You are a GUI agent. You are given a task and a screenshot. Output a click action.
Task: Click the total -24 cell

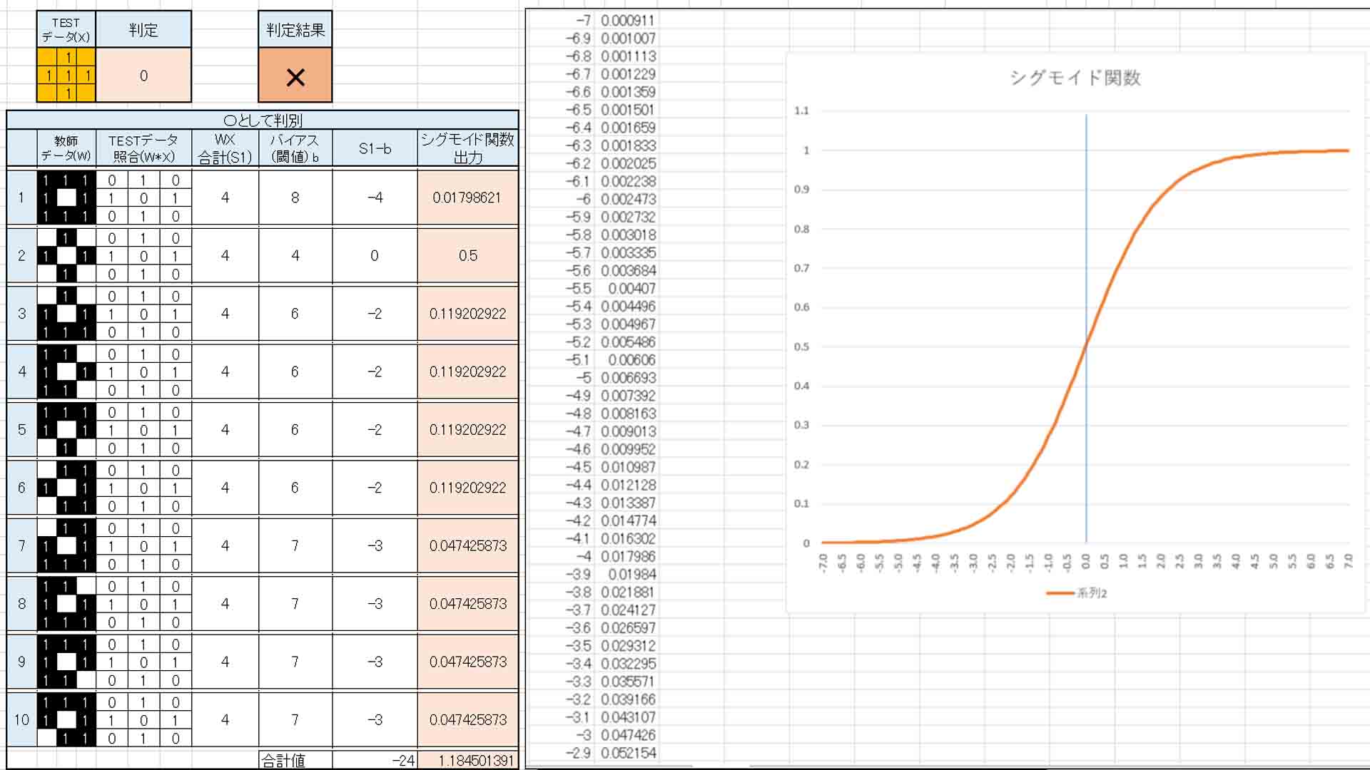click(x=375, y=760)
